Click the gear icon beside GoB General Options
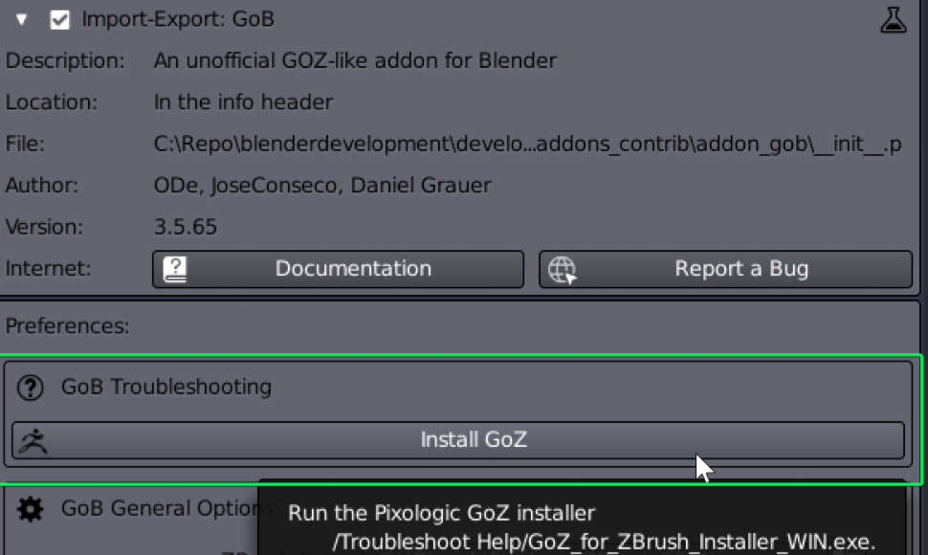Viewport: 928px width, 555px height. coord(29,508)
